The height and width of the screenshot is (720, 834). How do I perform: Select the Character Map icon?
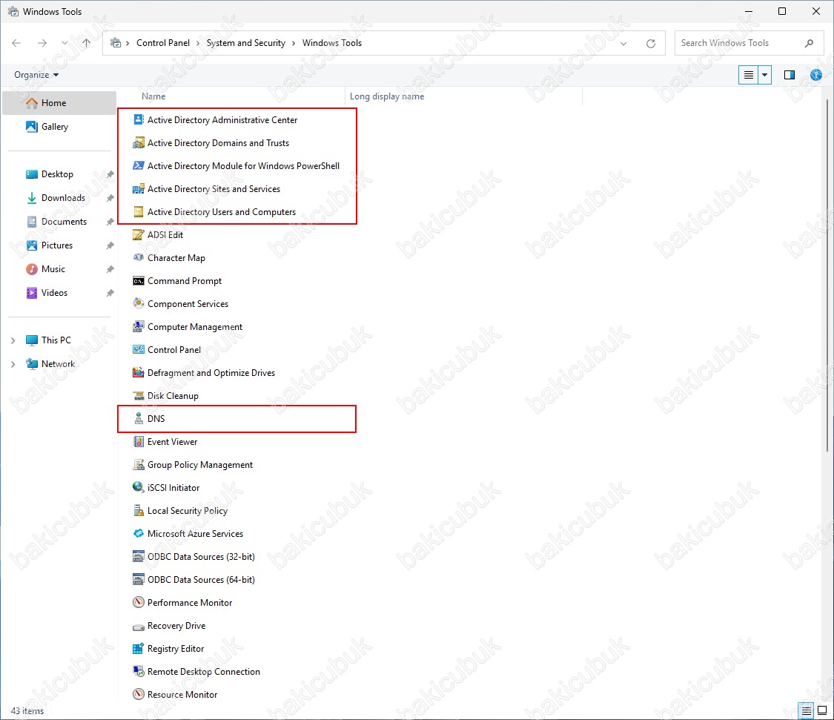click(139, 257)
